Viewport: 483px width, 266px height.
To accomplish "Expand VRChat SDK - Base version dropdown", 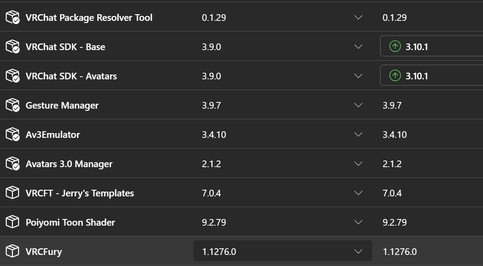I will (x=358, y=47).
